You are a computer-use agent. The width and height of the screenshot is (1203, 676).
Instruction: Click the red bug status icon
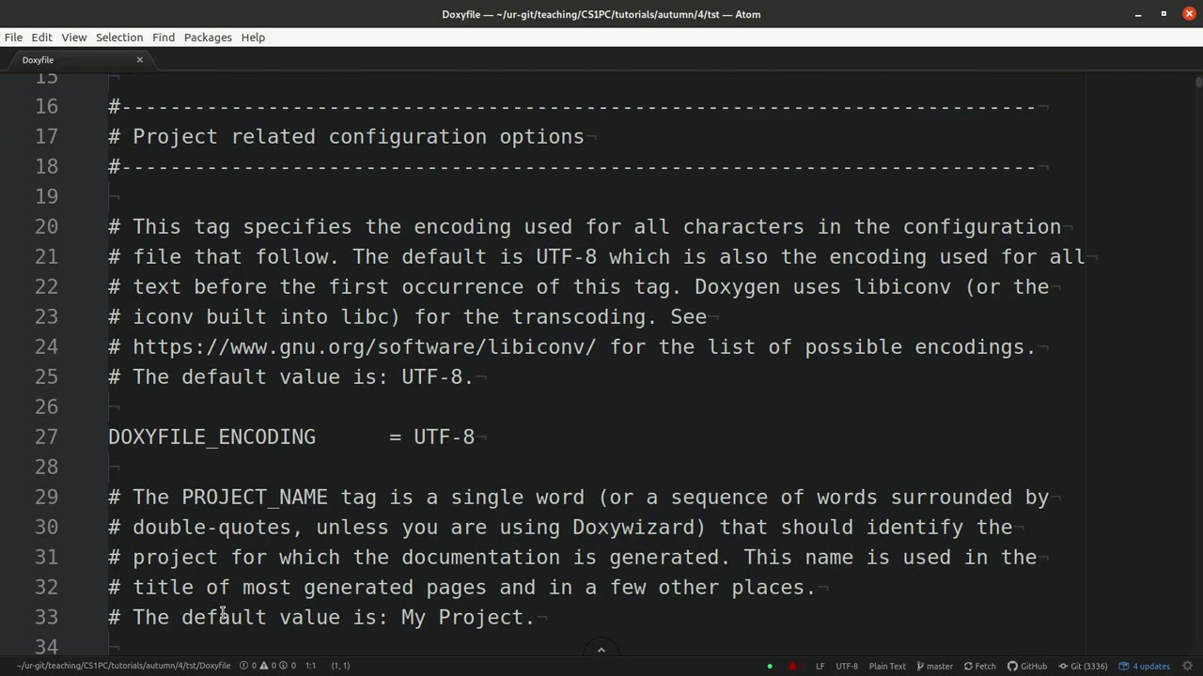point(792,667)
